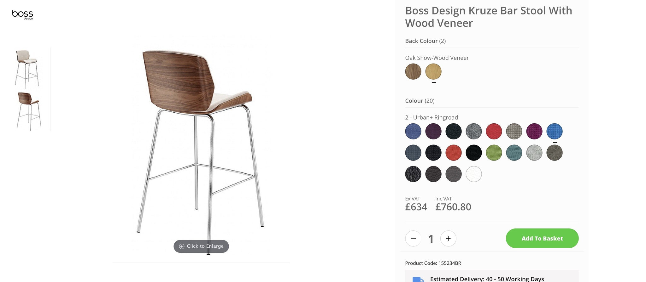Screen dimensions: 646x282
Task: Open Click to Enlarge image view
Action: click(201, 246)
